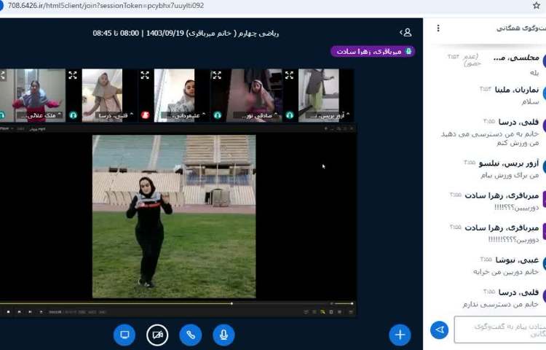Click red muted icon on علیمردانی tile

(x=145, y=115)
